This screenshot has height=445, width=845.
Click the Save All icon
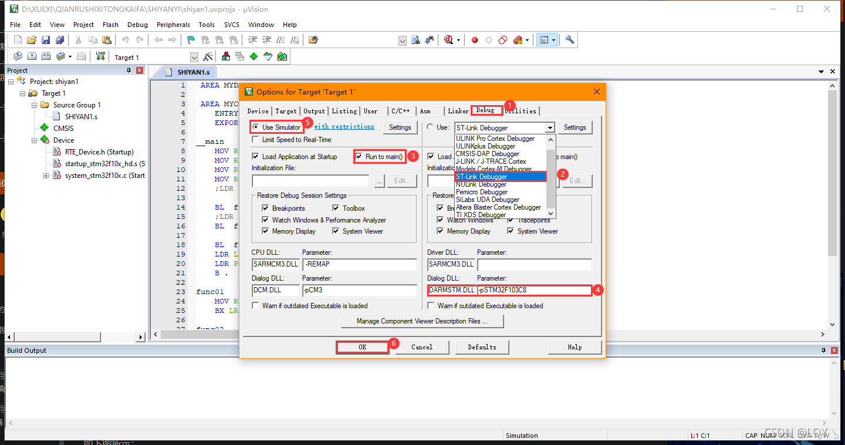point(60,40)
